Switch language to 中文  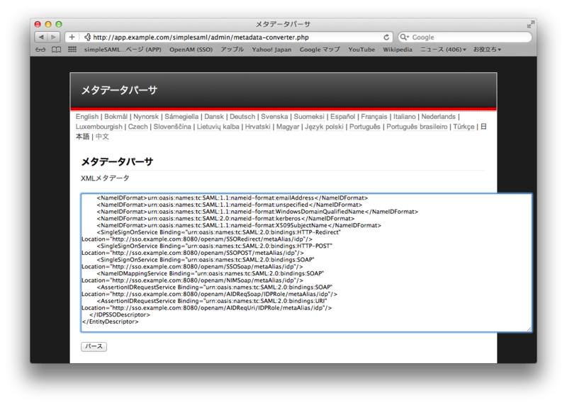point(102,137)
